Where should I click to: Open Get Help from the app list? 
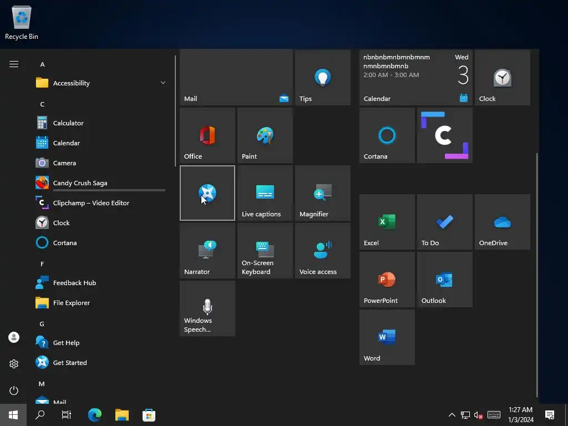(102, 343)
